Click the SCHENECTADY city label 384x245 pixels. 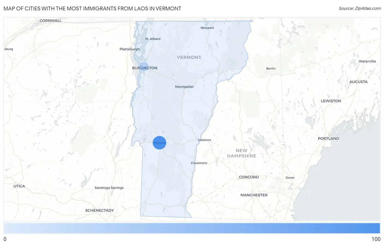99,210
